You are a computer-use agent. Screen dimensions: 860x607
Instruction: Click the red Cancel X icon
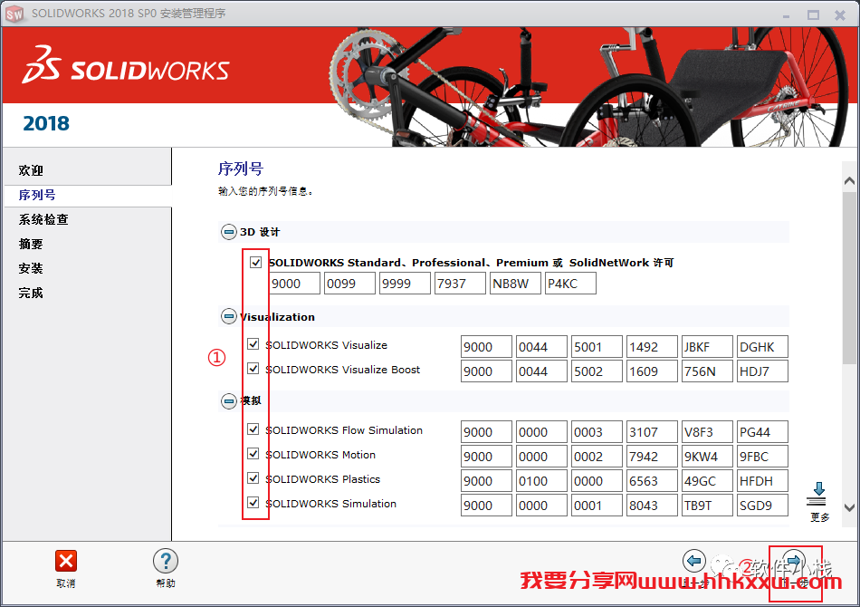coord(66,561)
